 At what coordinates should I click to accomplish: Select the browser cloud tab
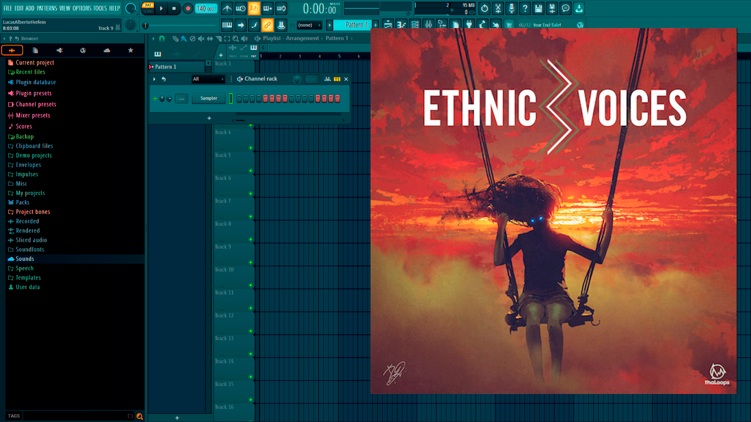point(107,51)
